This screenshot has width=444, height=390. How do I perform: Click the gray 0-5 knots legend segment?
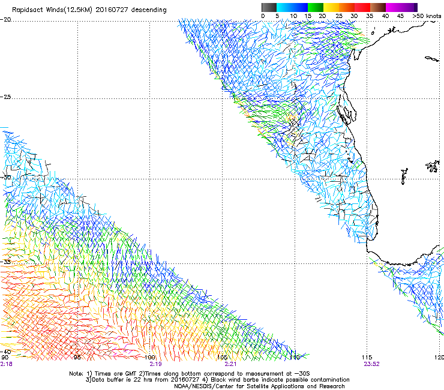269,7
